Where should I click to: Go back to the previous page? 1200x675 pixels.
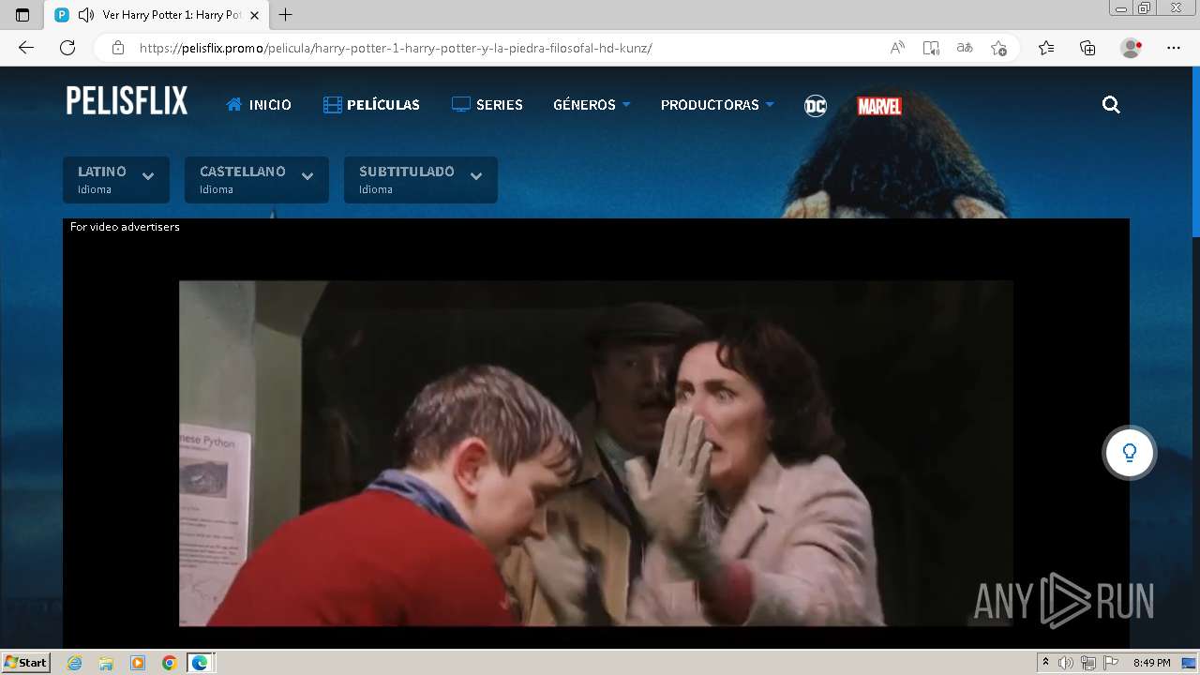pyautogui.click(x=26, y=48)
